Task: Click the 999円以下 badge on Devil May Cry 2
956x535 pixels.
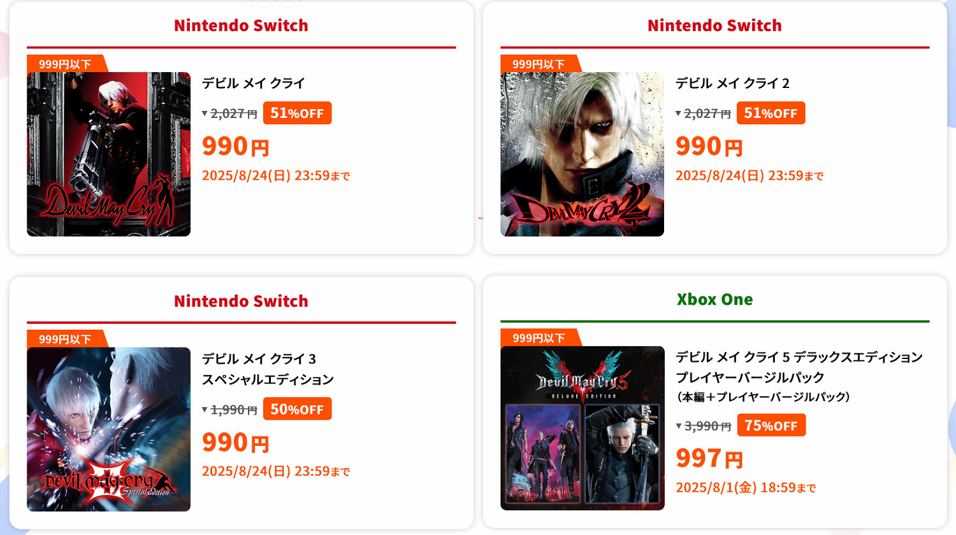Action: (x=539, y=64)
